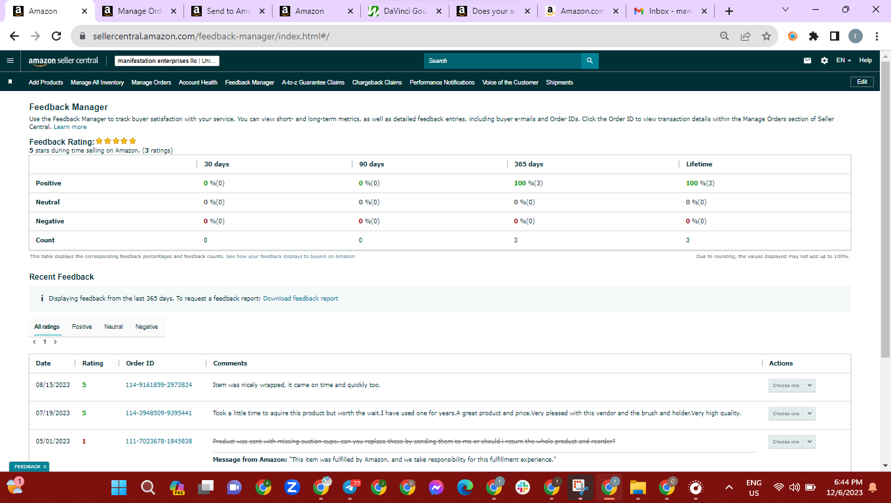Dismiss the FEEDBACK widget with its X

click(45, 466)
